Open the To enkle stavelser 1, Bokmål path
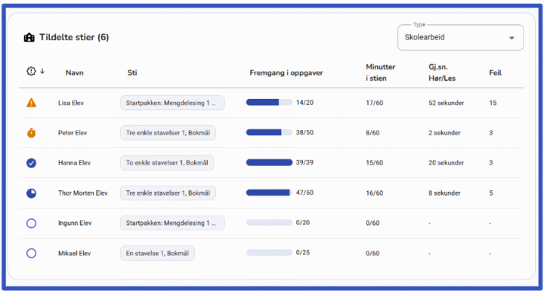The image size is (544, 293). point(167,163)
